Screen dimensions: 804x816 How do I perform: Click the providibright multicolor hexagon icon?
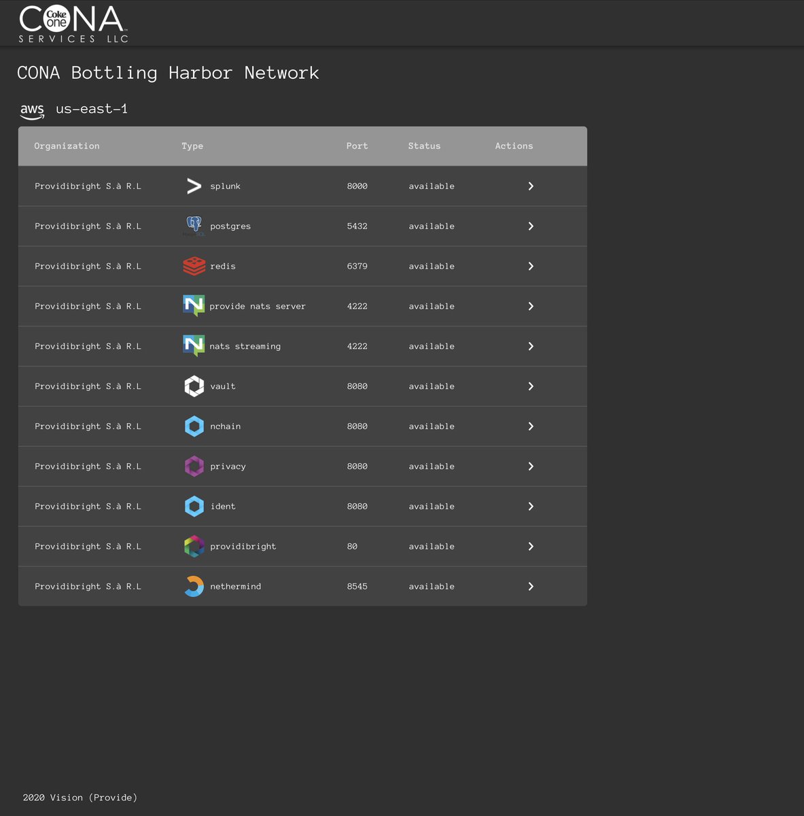click(x=194, y=546)
